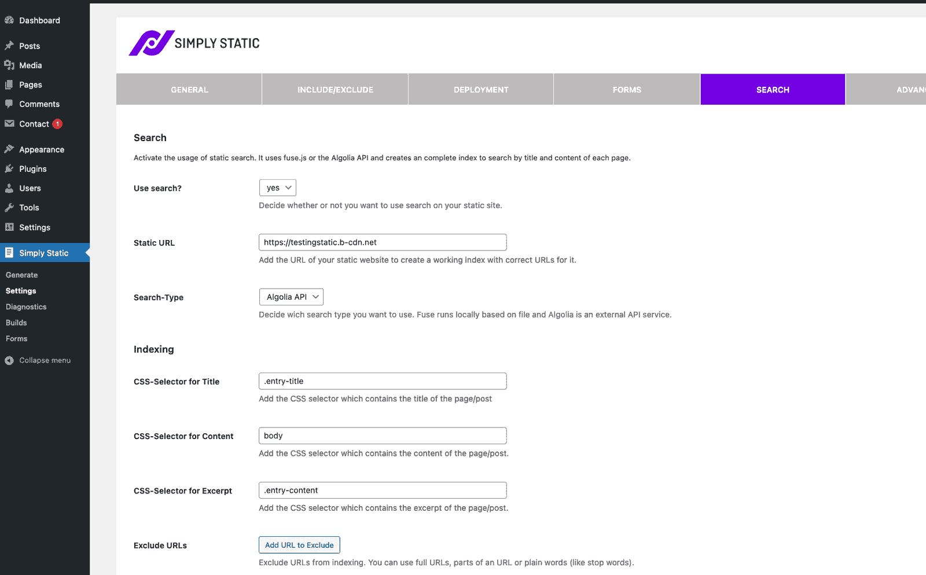This screenshot has width=926, height=575.
Task: Open the Simply Static Settings submenu link
Action: click(x=21, y=291)
